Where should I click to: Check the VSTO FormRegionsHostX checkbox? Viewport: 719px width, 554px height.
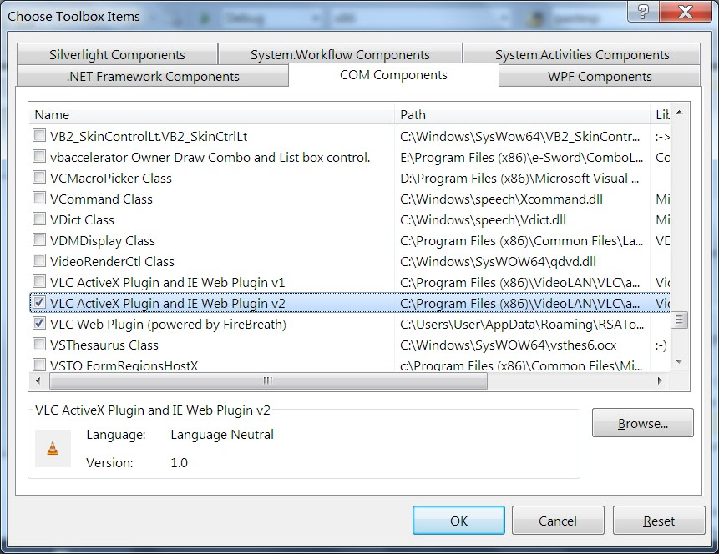coord(39,365)
